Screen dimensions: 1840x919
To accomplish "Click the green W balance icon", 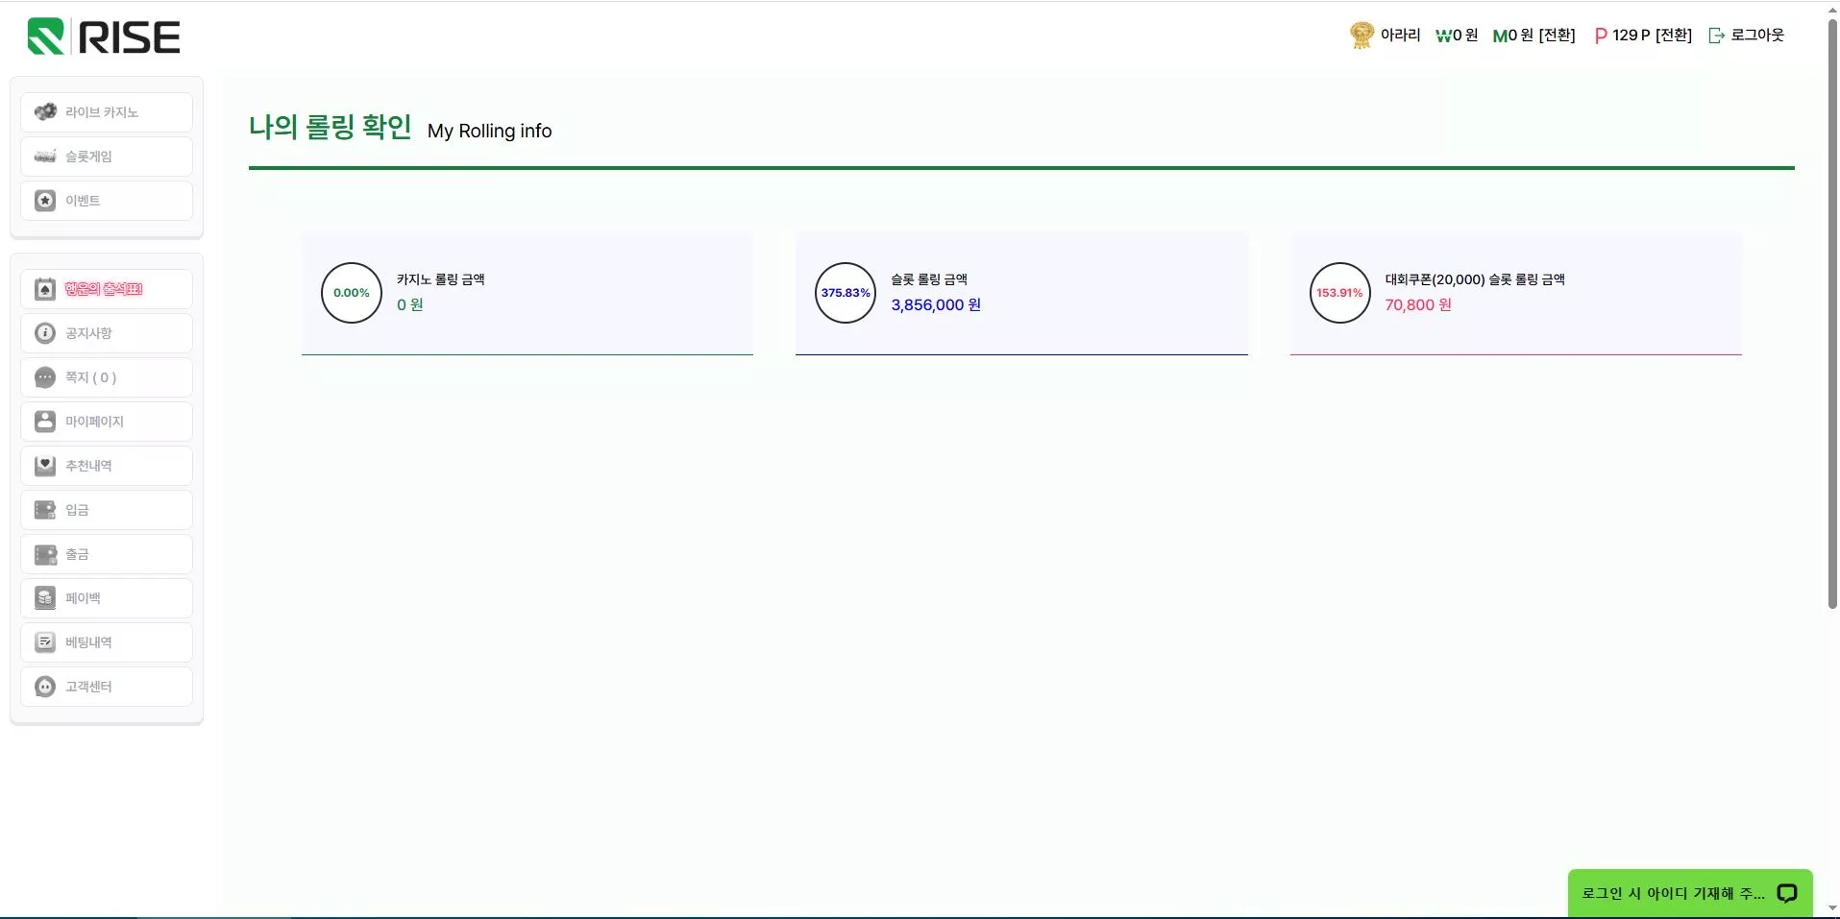I will (x=1443, y=36).
